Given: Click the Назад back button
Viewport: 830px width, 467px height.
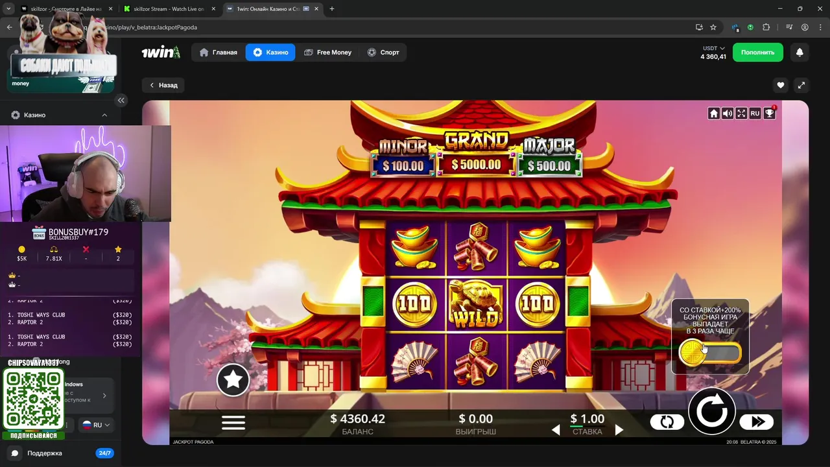Looking at the screenshot, I should [163, 85].
